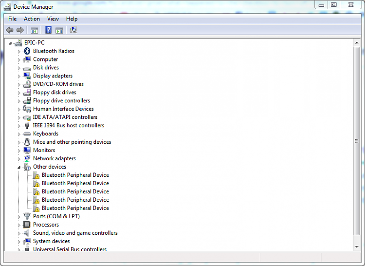Click the Disk drives icon
The width and height of the screenshot is (365, 266).
coord(27,68)
